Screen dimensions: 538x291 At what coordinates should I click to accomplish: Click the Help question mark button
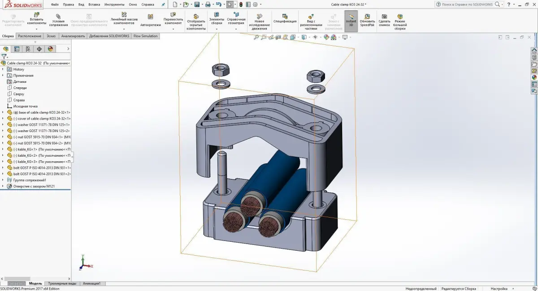point(508,4)
